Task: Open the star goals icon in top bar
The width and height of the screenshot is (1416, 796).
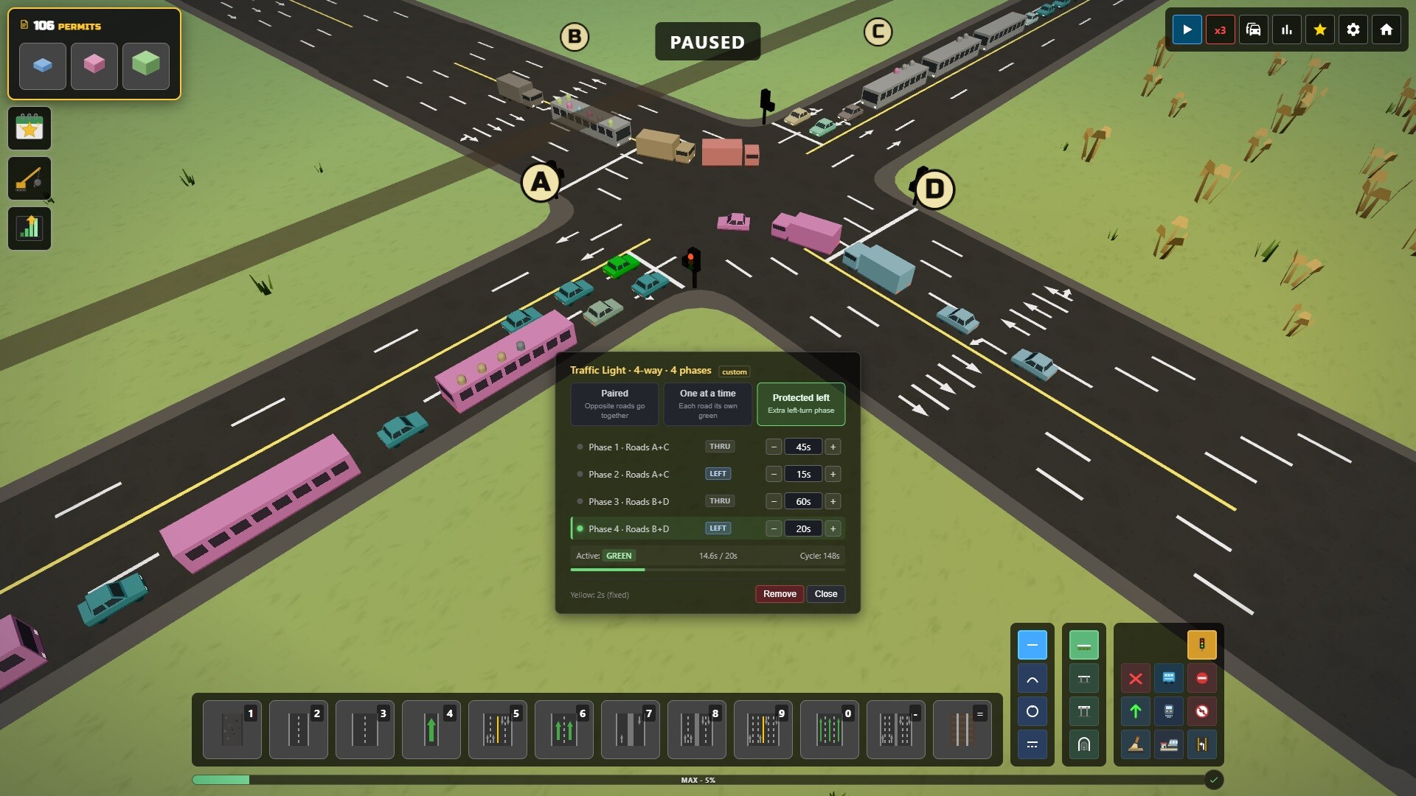Action: coord(1319,29)
